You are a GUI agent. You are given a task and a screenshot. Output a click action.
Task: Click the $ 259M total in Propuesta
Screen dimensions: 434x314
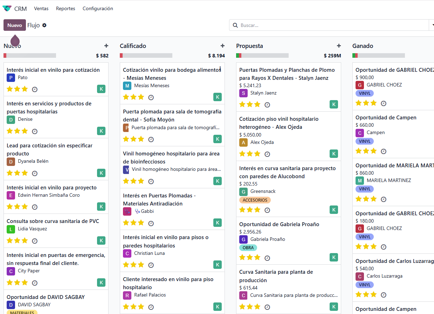pyautogui.click(x=332, y=56)
